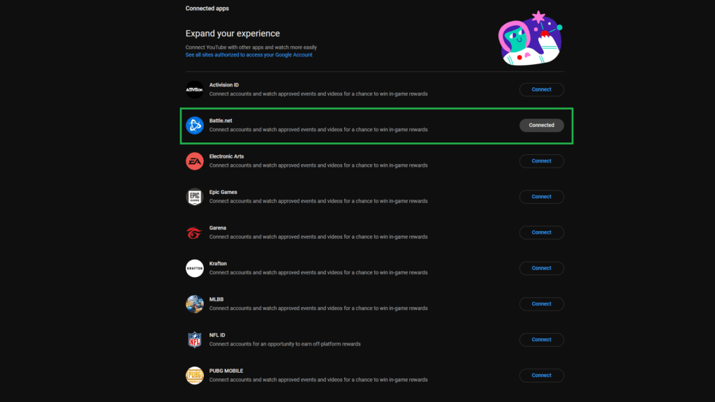
Task: Open the Connected status for Battle.net
Action: pos(541,125)
